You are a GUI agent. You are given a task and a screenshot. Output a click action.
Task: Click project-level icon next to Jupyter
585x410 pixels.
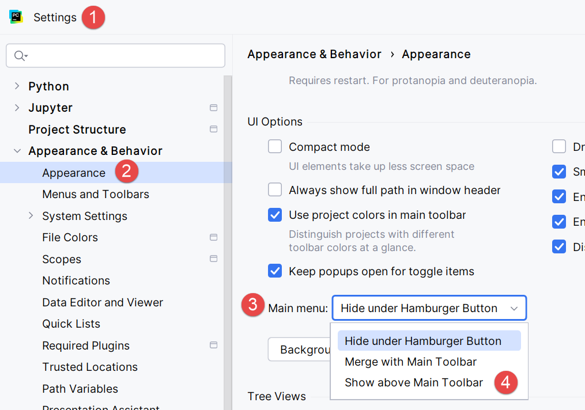point(213,108)
